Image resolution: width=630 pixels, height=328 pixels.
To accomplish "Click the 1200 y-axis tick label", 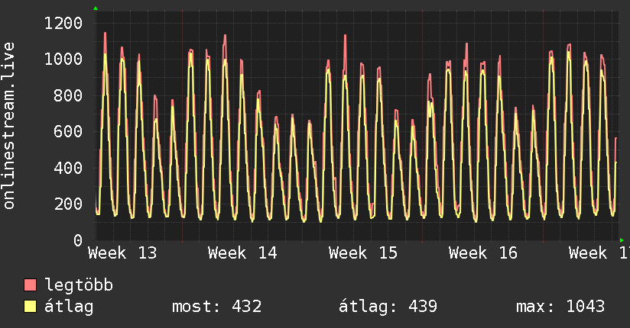I will [x=63, y=23].
